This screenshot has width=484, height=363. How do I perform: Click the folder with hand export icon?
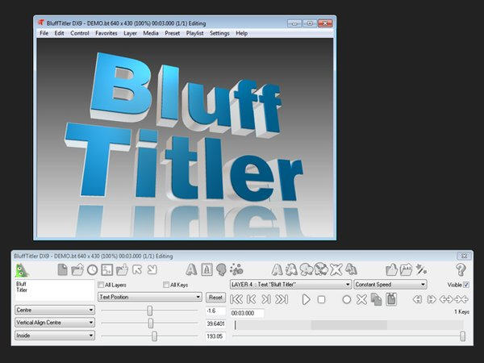(122, 269)
